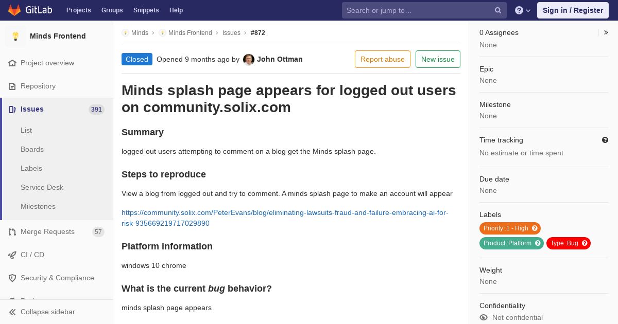Click the Issues breadcrumb link
The width and height of the screenshot is (618, 324).
coord(231,33)
